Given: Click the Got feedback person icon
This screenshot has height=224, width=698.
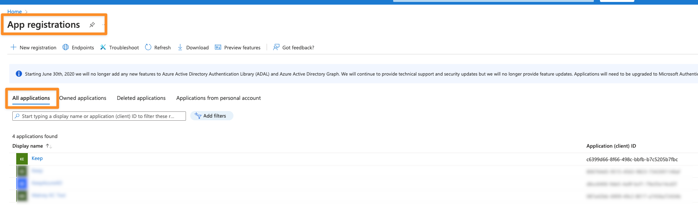Looking at the screenshot, I should pos(276,47).
